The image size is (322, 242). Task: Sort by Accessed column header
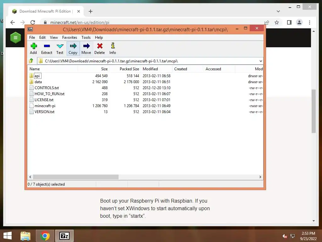219,69
